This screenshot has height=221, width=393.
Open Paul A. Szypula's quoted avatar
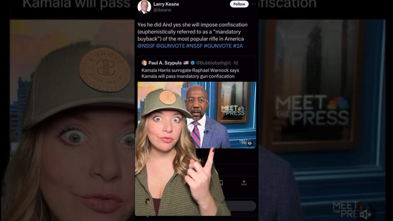pos(144,63)
